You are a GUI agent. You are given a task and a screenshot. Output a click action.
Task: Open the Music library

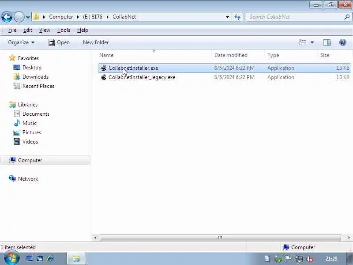30,123
